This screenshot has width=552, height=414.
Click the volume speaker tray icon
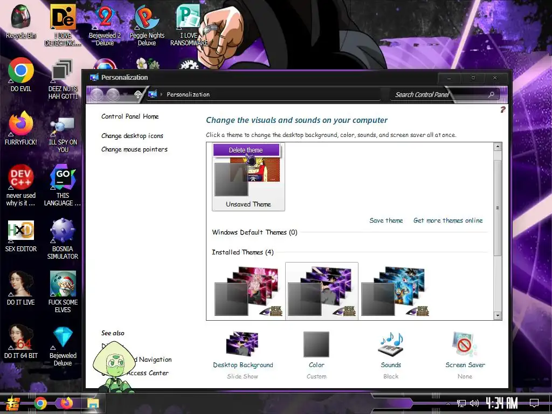coord(474,403)
